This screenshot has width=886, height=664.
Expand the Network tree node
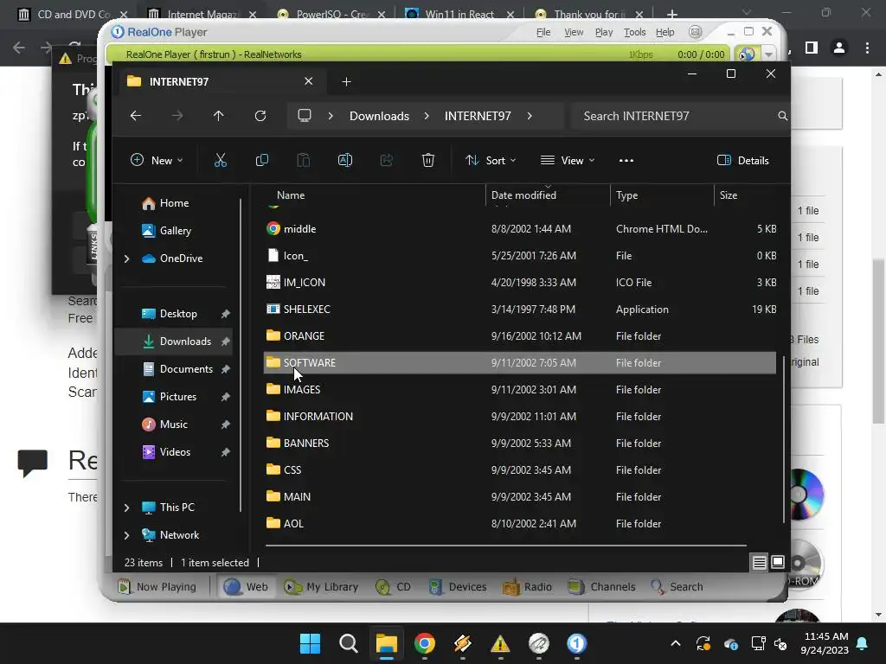point(126,535)
